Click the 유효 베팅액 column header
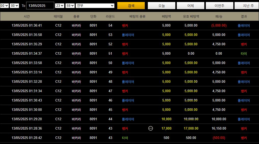Image resolution: width=259 pixels, height=144 pixels. pyautogui.click(x=191, y=16)
